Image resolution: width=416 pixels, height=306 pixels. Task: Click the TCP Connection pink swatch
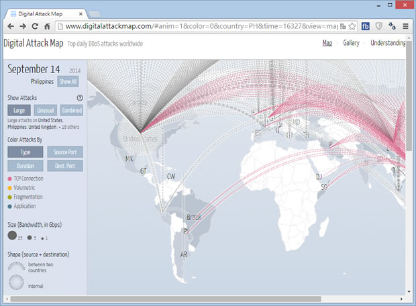click(x=10, y=179)
